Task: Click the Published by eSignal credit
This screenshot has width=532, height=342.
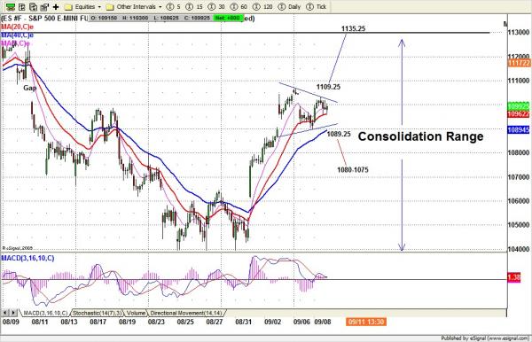Action: click(485, 338)
